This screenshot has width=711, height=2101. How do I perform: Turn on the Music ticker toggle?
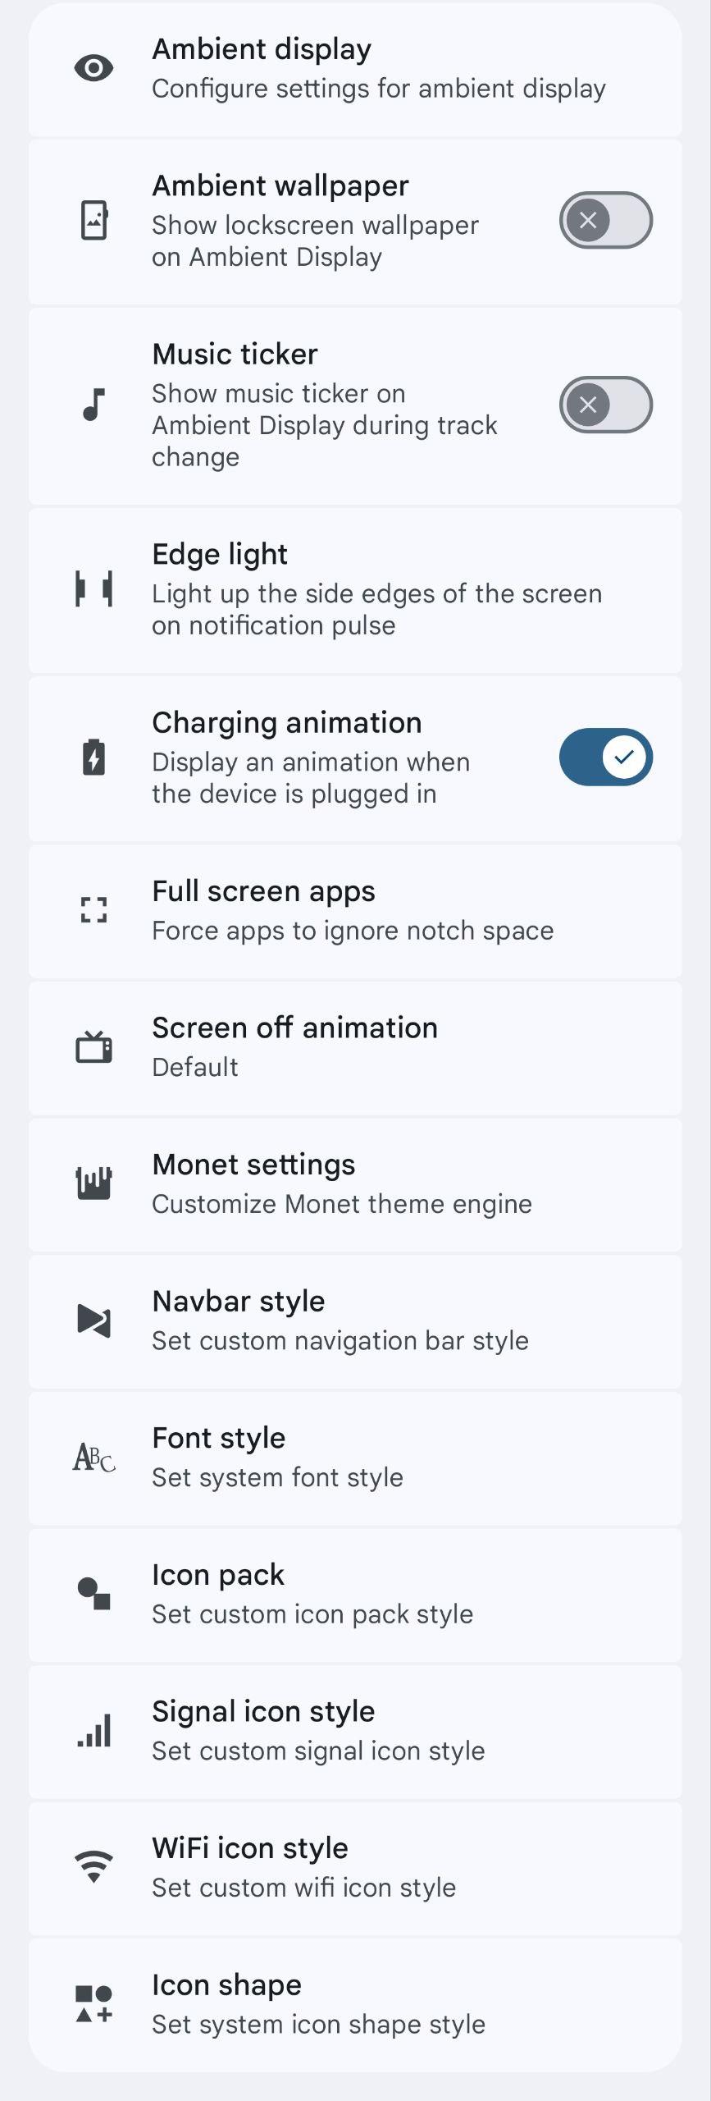coord(605,405)
